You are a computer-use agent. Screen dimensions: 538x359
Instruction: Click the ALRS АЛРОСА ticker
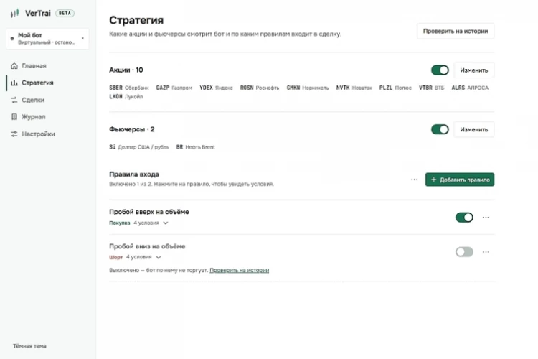pyautogui.click(x=470, y=88)
